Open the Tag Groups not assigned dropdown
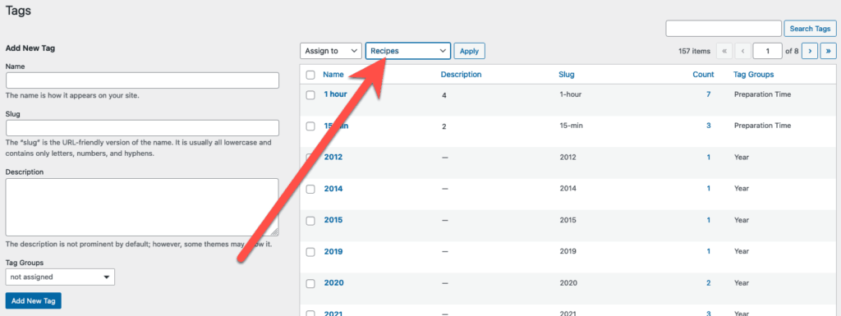Viewport: 841px width, 316px height. pyautogui.click(x=60, y=277)
